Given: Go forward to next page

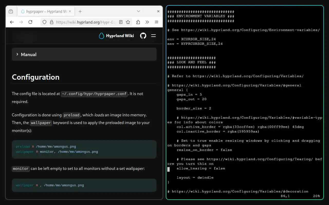Looking at the screenshot, I should (21, 22).
